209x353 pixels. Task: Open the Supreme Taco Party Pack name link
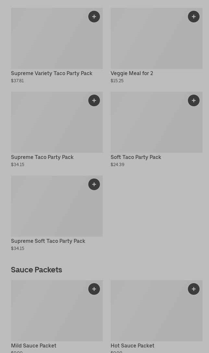(x=42, y=157)
